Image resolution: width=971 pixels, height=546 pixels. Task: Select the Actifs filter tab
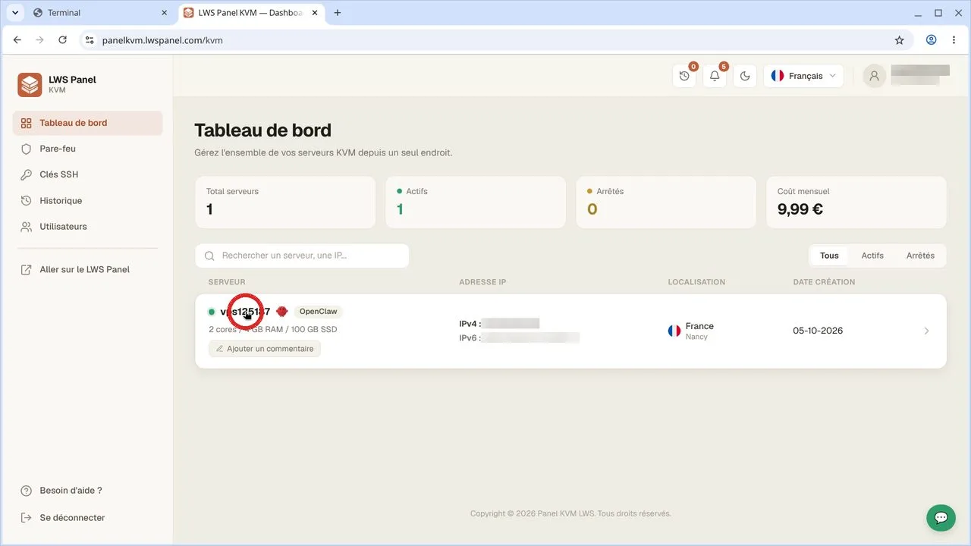872,256
